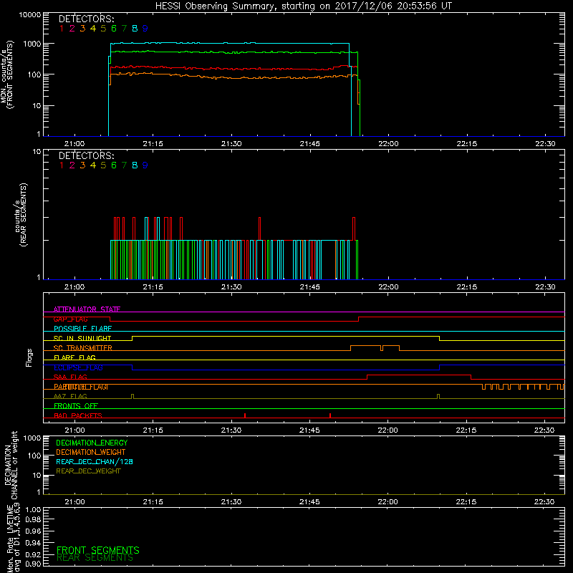Click DECIMATION CHANNEL or weight axis title
Viewport: 573px width, 573px height.
[11, 465]
